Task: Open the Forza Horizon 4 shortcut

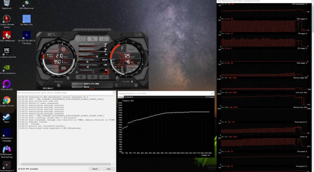Action: [x=7, y=166]
